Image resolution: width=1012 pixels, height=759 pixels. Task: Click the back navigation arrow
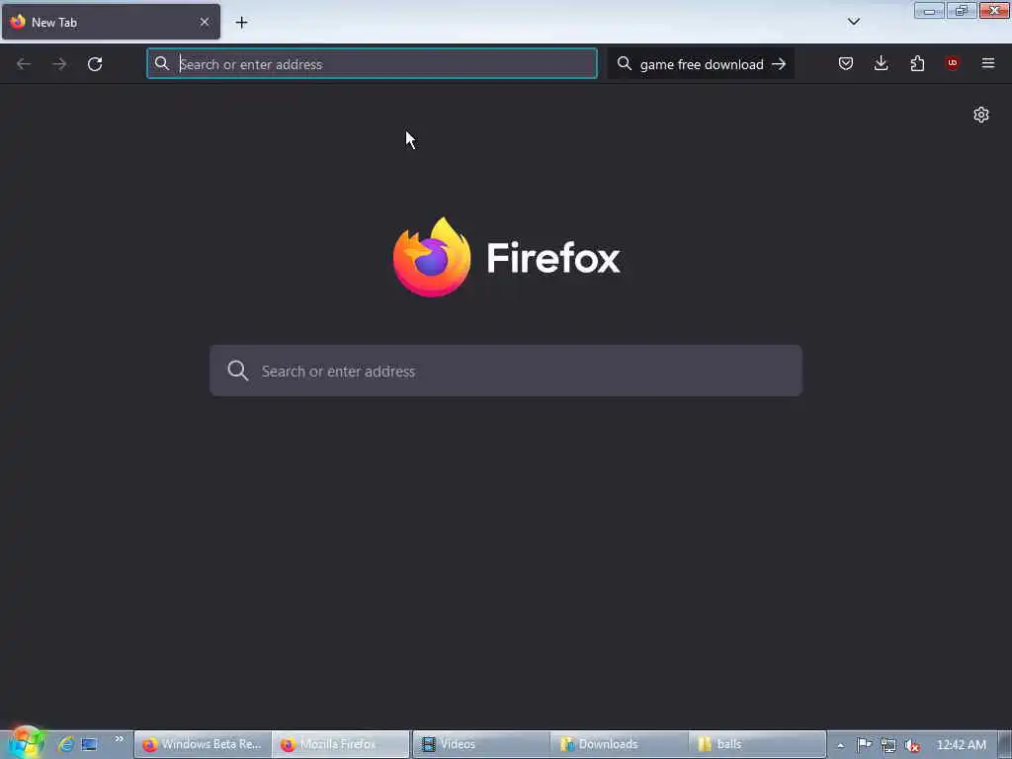click(24, 64)
